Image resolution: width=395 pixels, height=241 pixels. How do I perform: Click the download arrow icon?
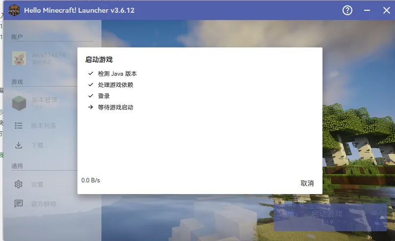point(19,145)
